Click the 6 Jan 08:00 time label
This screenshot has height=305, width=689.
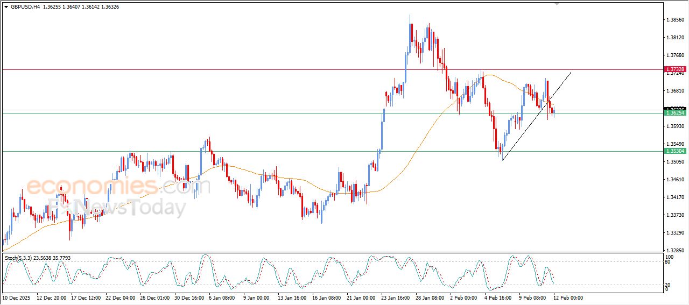(221, 297)
